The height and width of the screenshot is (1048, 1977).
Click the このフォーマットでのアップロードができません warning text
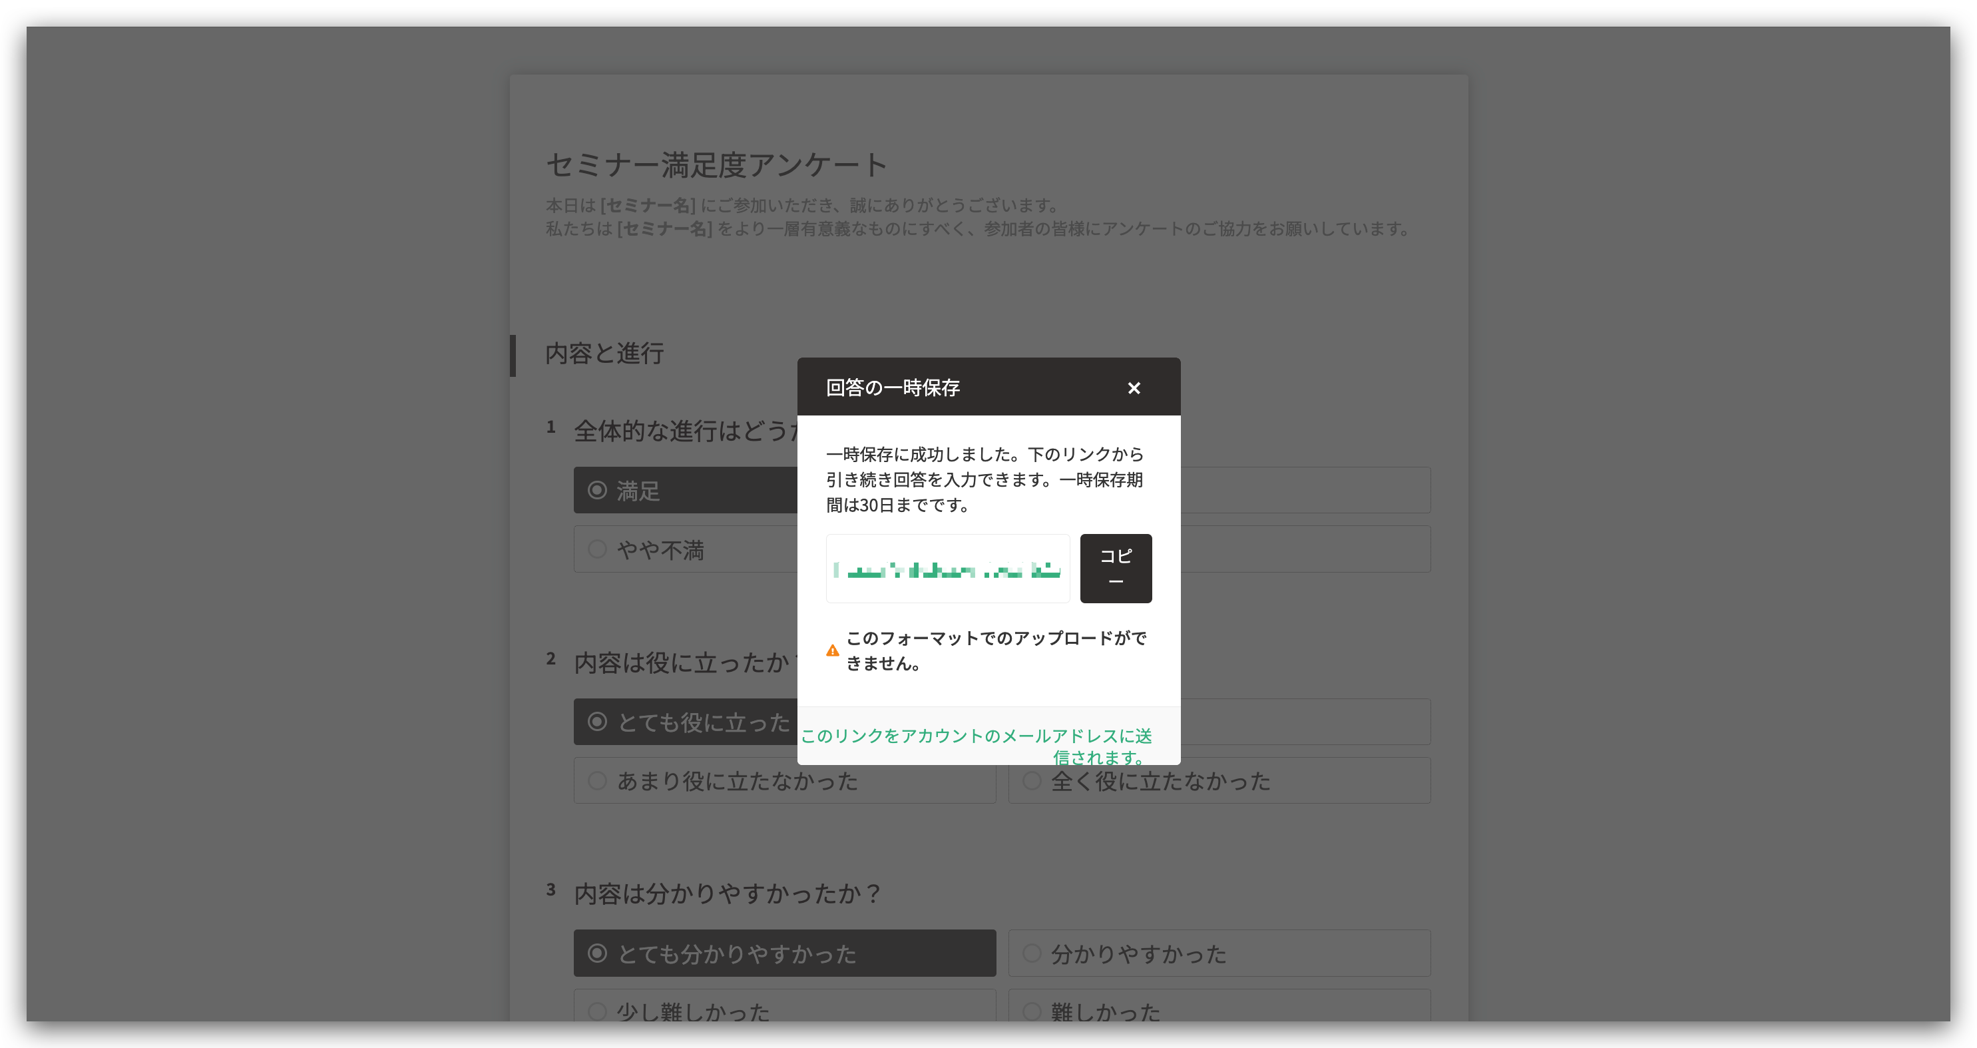click(x=996, y=651)
